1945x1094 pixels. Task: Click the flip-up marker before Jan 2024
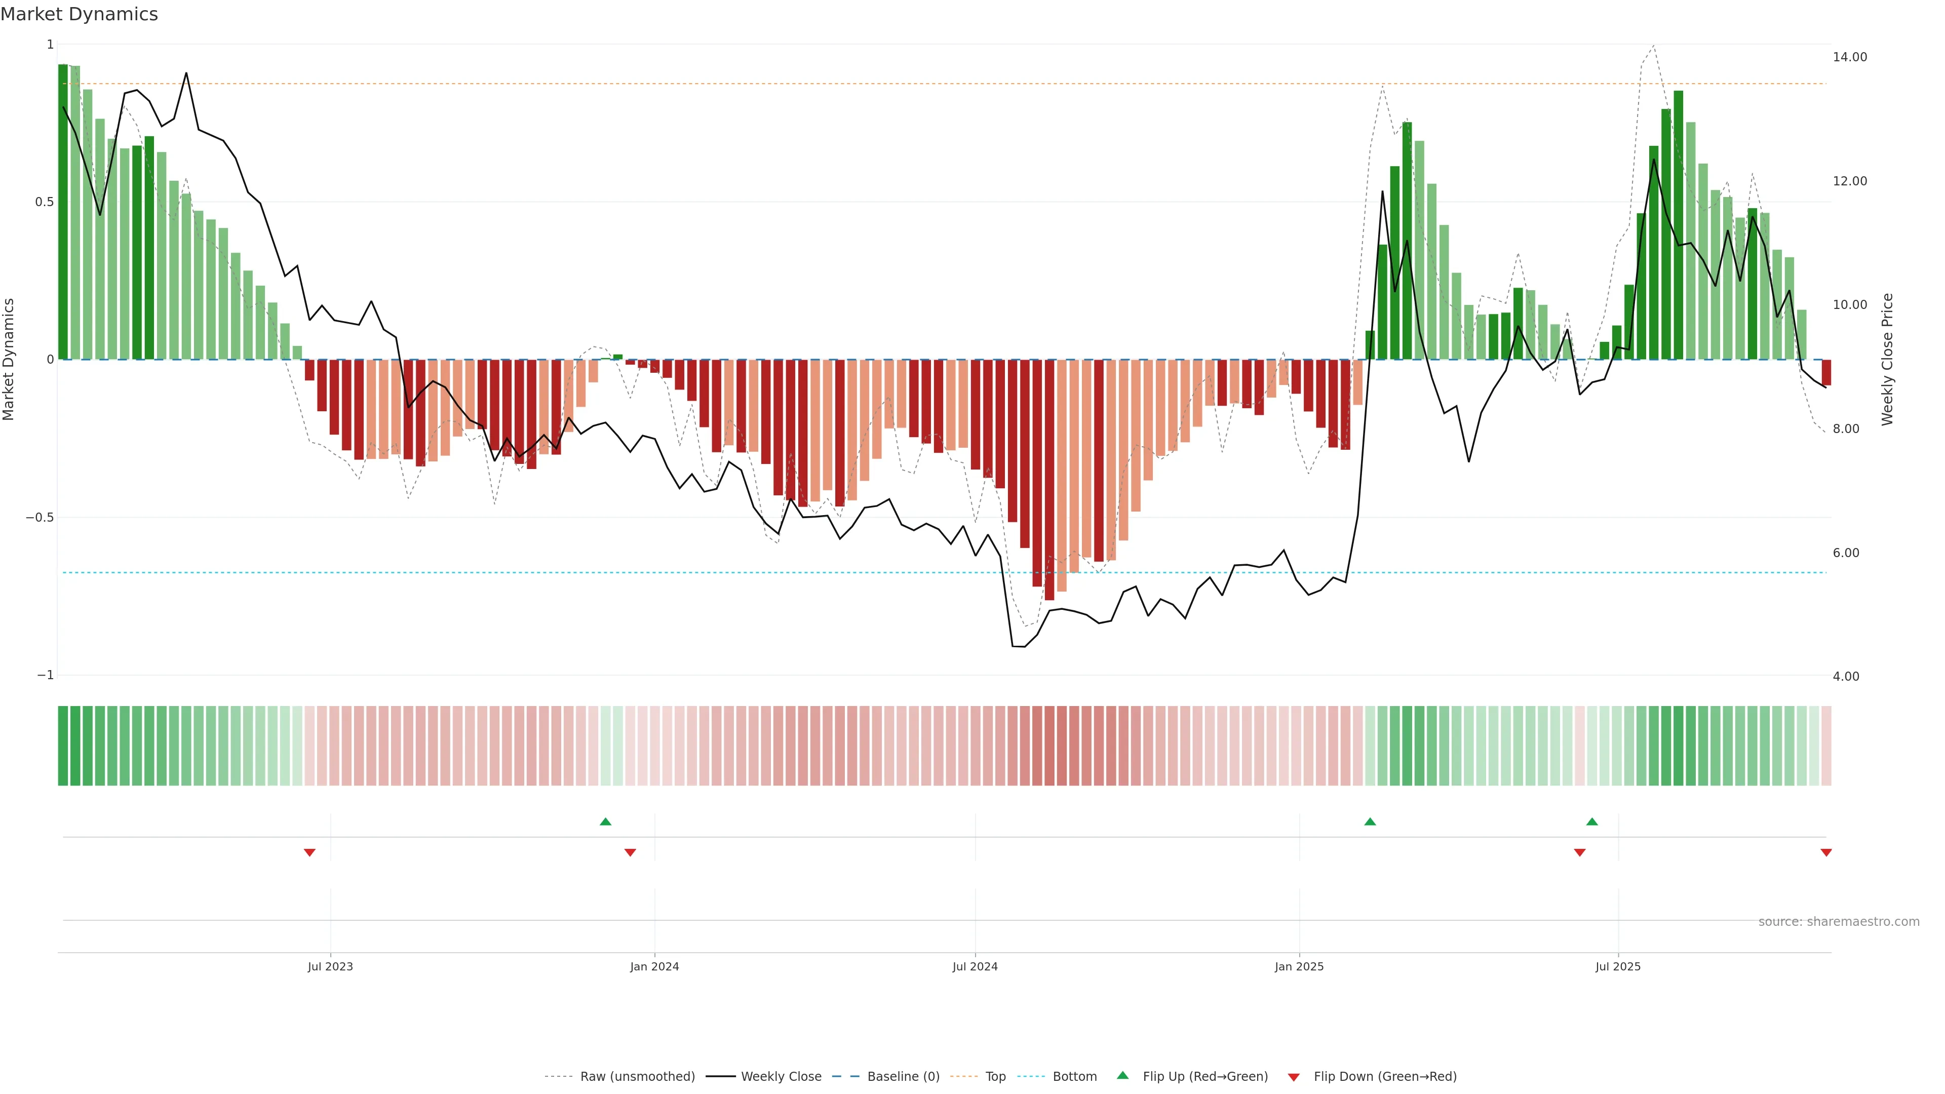coord(606,822)
